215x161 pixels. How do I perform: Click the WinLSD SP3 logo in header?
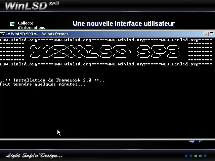(x=32, y=5)
